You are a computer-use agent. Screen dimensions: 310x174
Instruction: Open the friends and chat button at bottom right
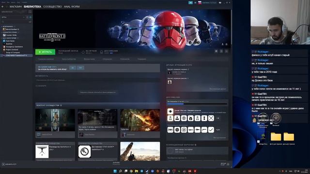click(225, 164)
